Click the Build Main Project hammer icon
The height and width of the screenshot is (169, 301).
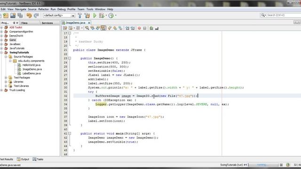[80, 15]
